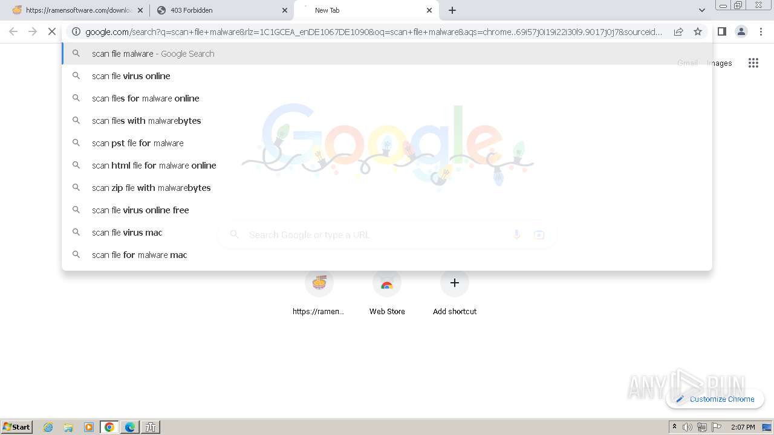Open the Chrome profile menu

point(741,31)
